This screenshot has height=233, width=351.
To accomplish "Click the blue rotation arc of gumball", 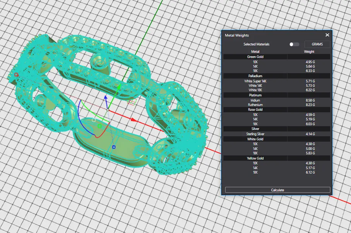I will (x=79, y=114).
